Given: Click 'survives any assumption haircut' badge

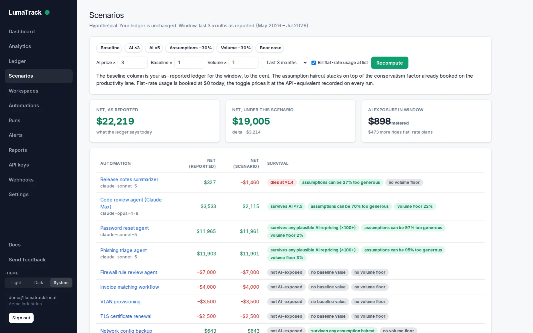Looking at the screenshot, I should pyautogui.click(x=343, y=331).
